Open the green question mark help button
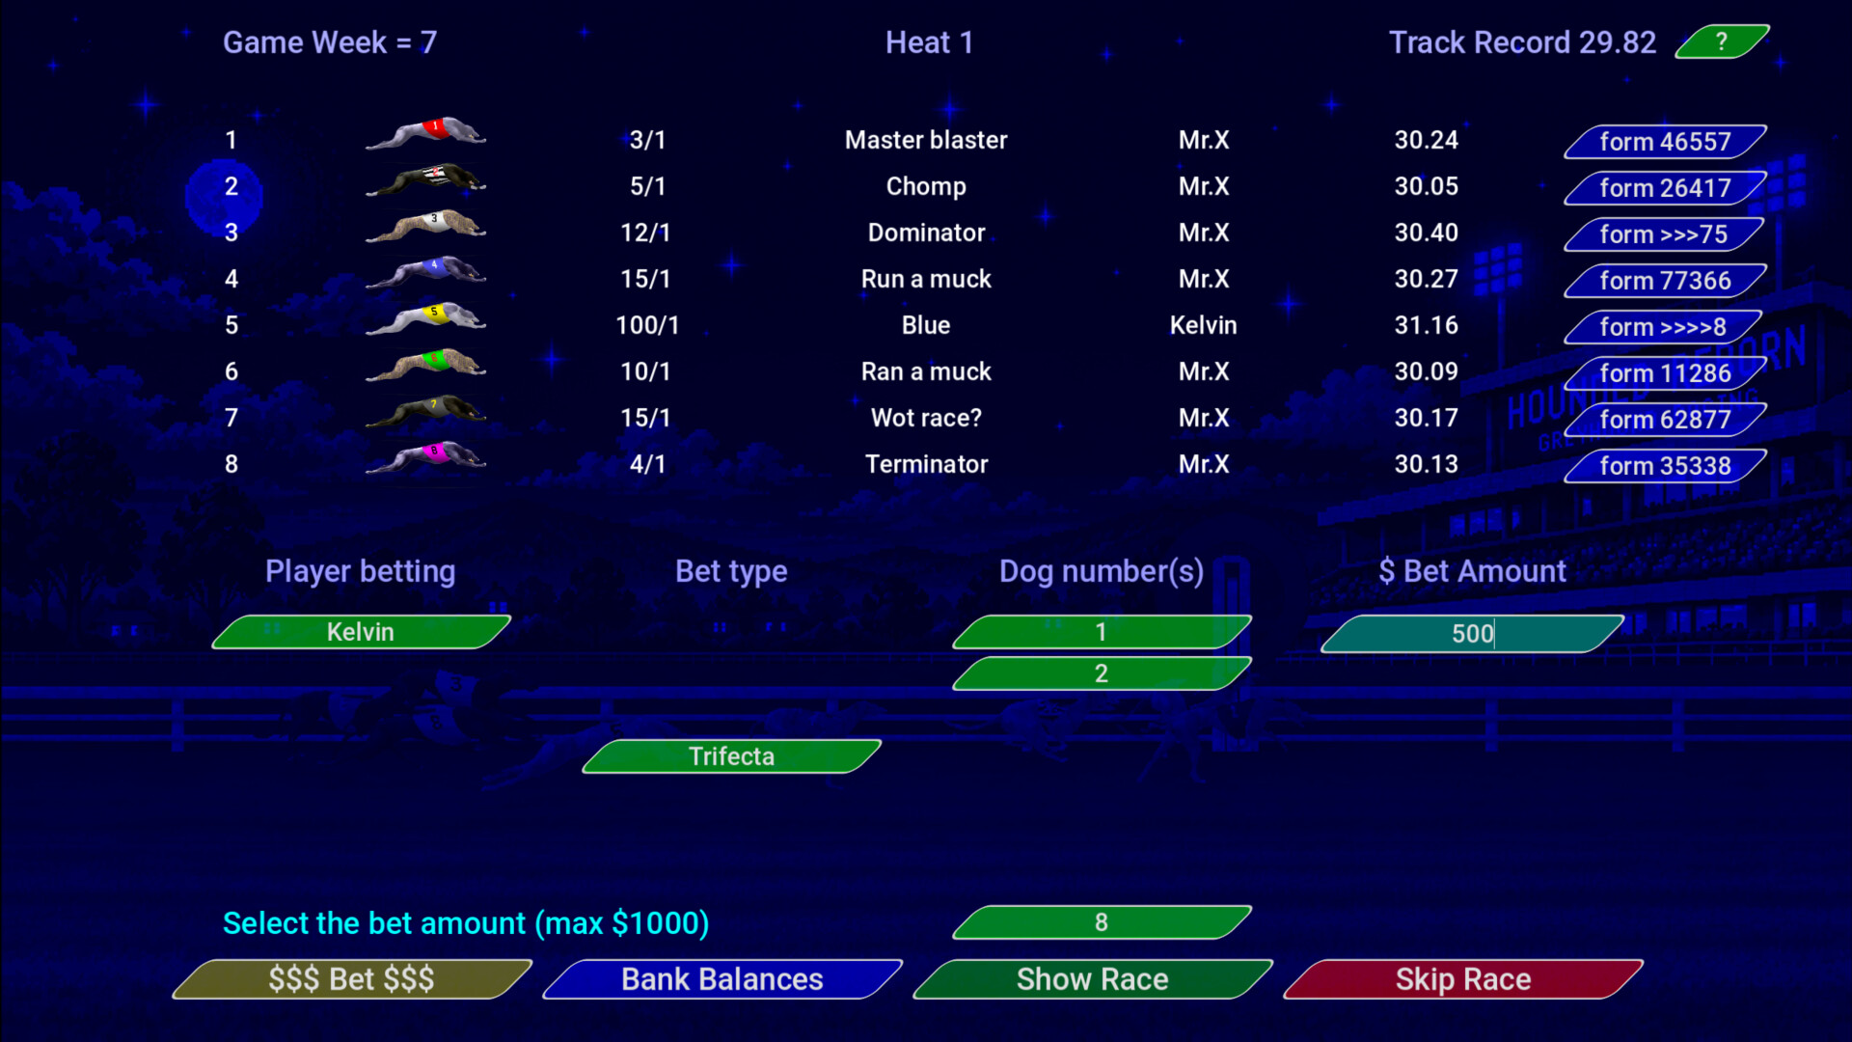1852x1042 pixels. tap(1722, 41)
